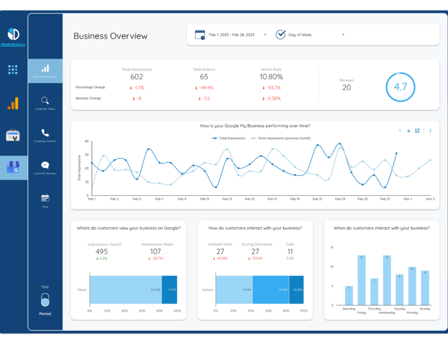Click the Action Rate value 10.80%
The image size is (448, 344).
click(x=271, y=77)
